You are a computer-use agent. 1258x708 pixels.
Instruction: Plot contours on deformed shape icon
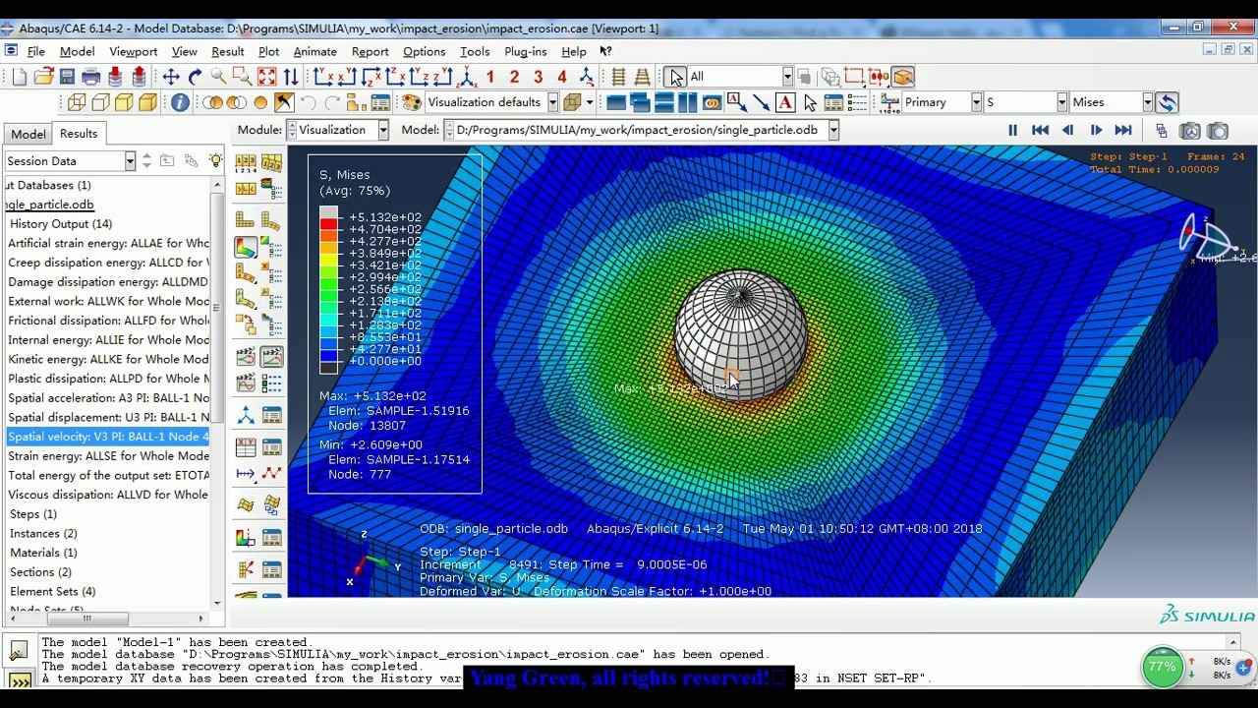point(246,247)
